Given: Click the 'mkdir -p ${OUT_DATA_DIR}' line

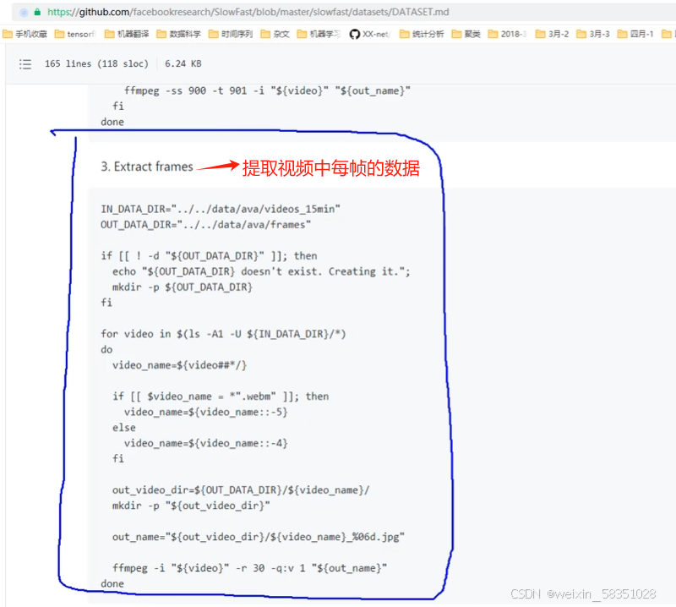Looking at the screenshot, I should coord(183,287).
